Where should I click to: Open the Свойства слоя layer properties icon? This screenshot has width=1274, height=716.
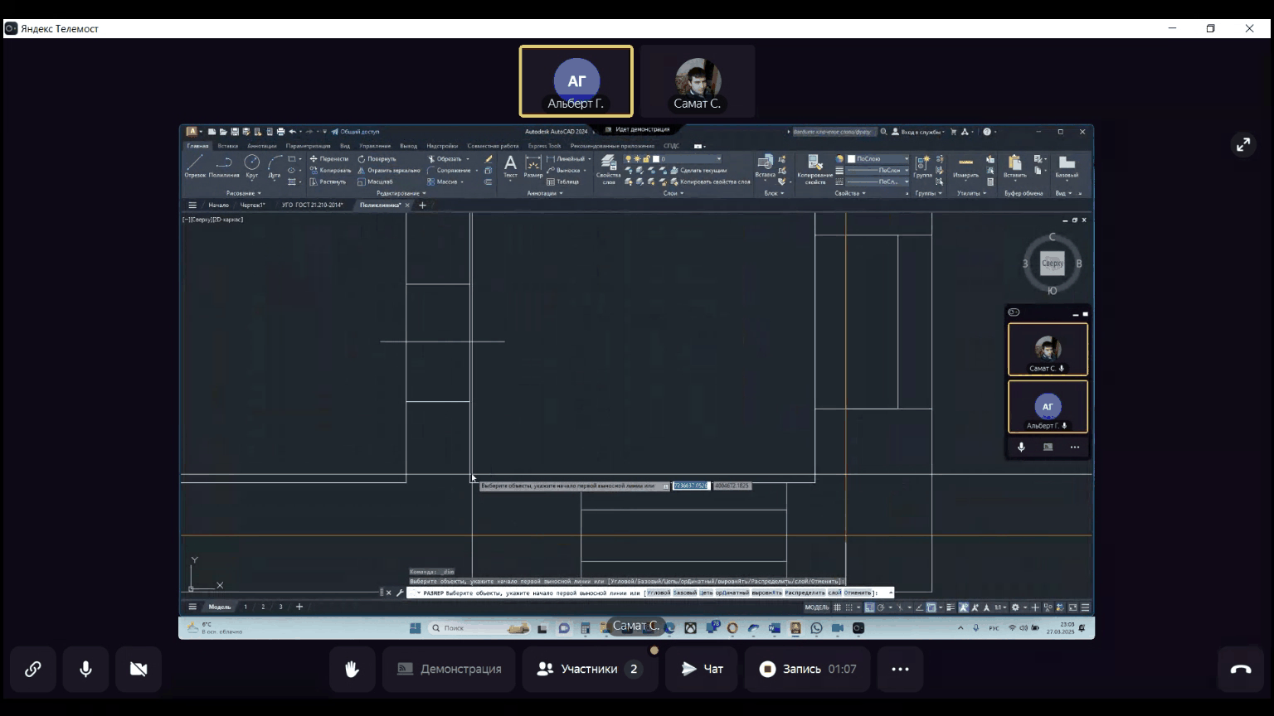[608, 166]
